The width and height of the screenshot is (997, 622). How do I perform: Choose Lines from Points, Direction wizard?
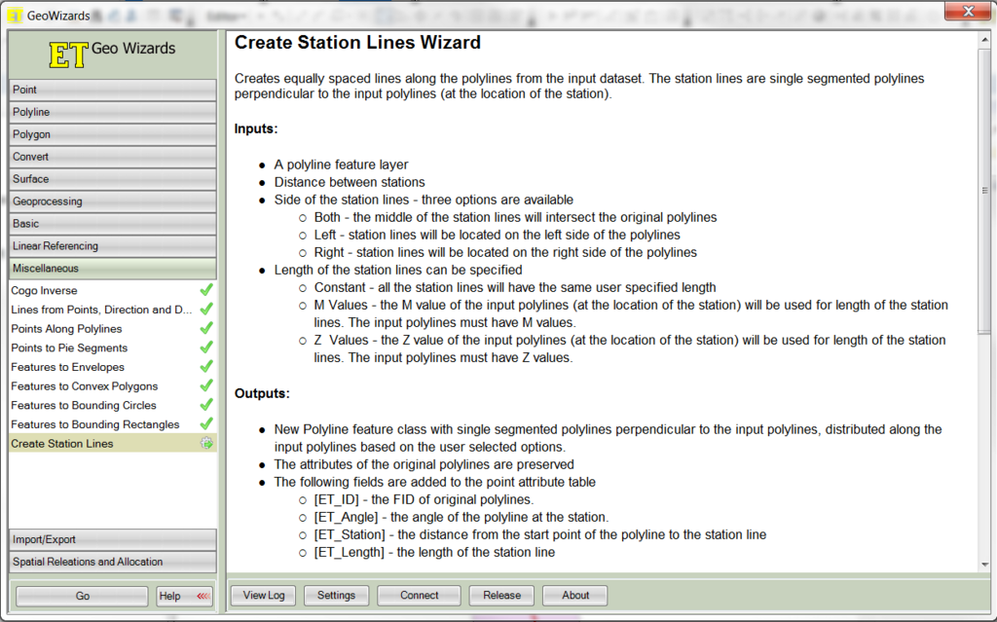(101, 310)
